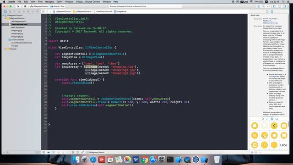The height and width of the screenshot is (165, 293).
Task: Show the Object library
Action: [x=272, y=119]
